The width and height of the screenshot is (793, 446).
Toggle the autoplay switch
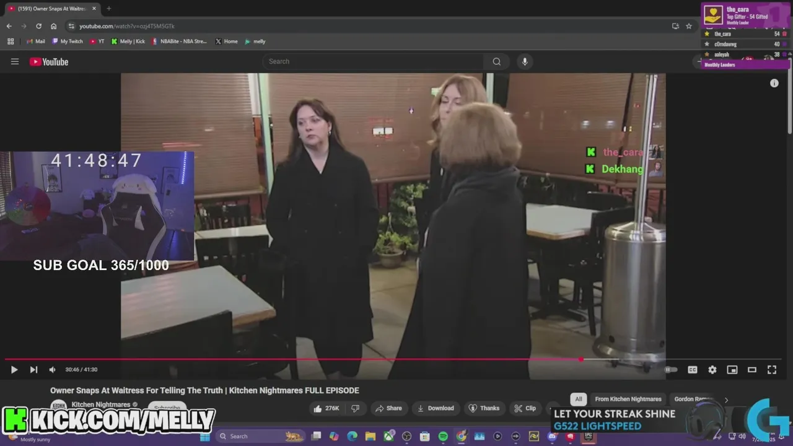[672, 370]
